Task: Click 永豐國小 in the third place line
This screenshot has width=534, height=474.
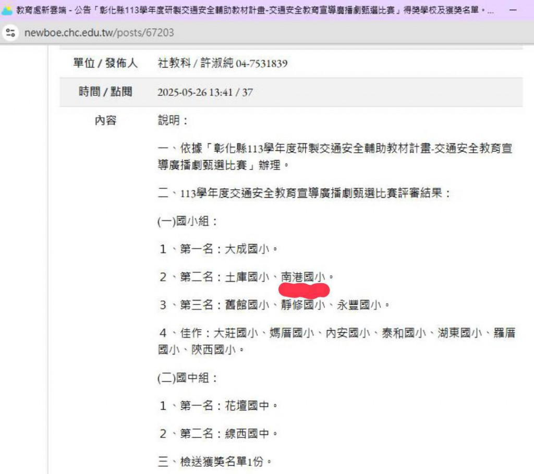Action: (x=359, y=305)
